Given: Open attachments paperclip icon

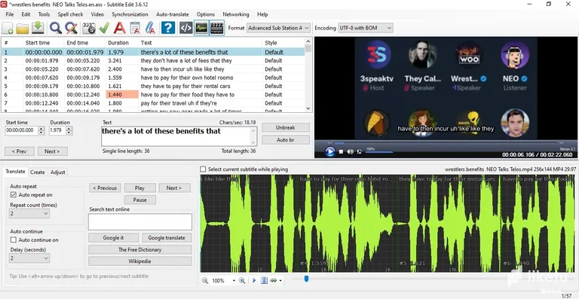Looking at the screenshot, I should pos(150,28).
